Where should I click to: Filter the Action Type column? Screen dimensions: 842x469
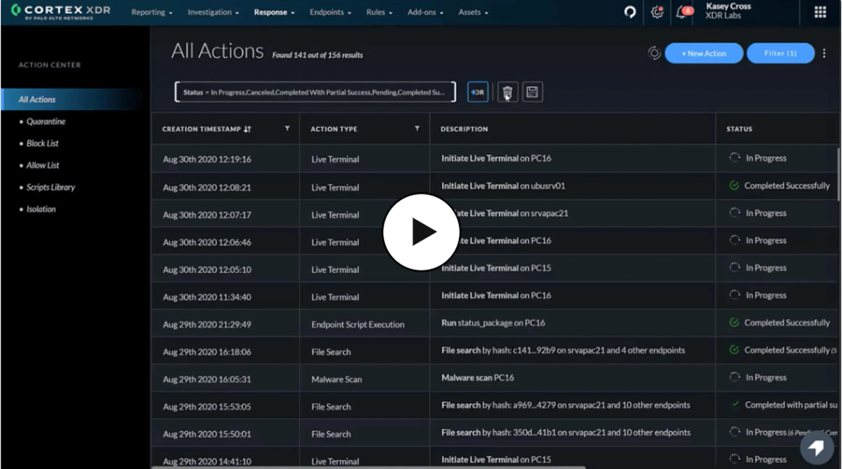click(417, 128)
